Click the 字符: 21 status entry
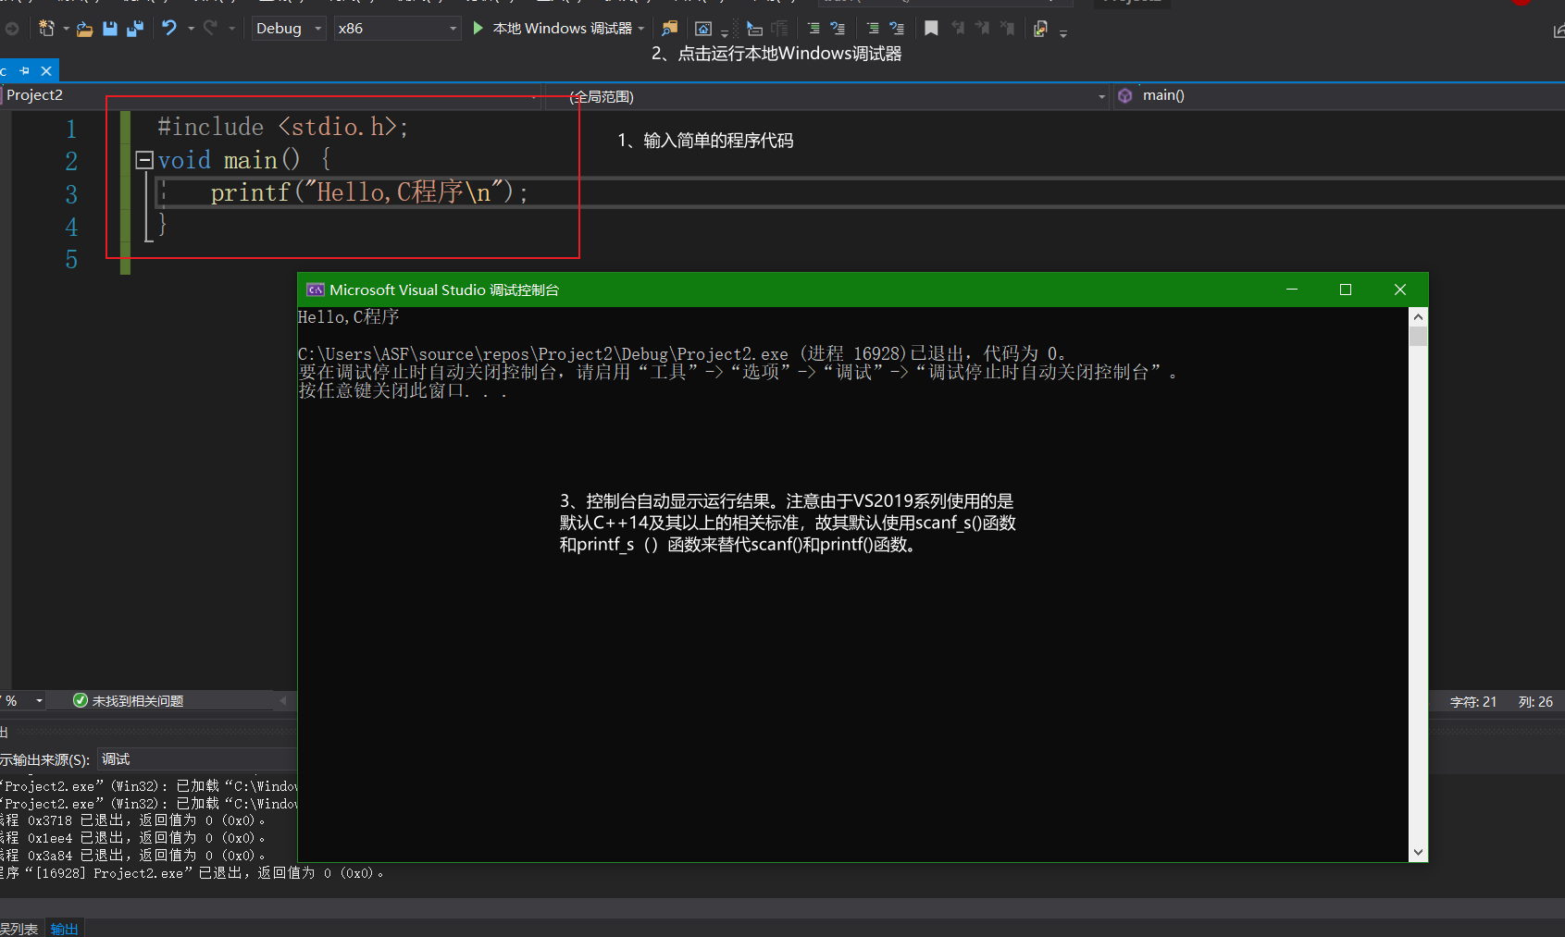 (1473, 702)
